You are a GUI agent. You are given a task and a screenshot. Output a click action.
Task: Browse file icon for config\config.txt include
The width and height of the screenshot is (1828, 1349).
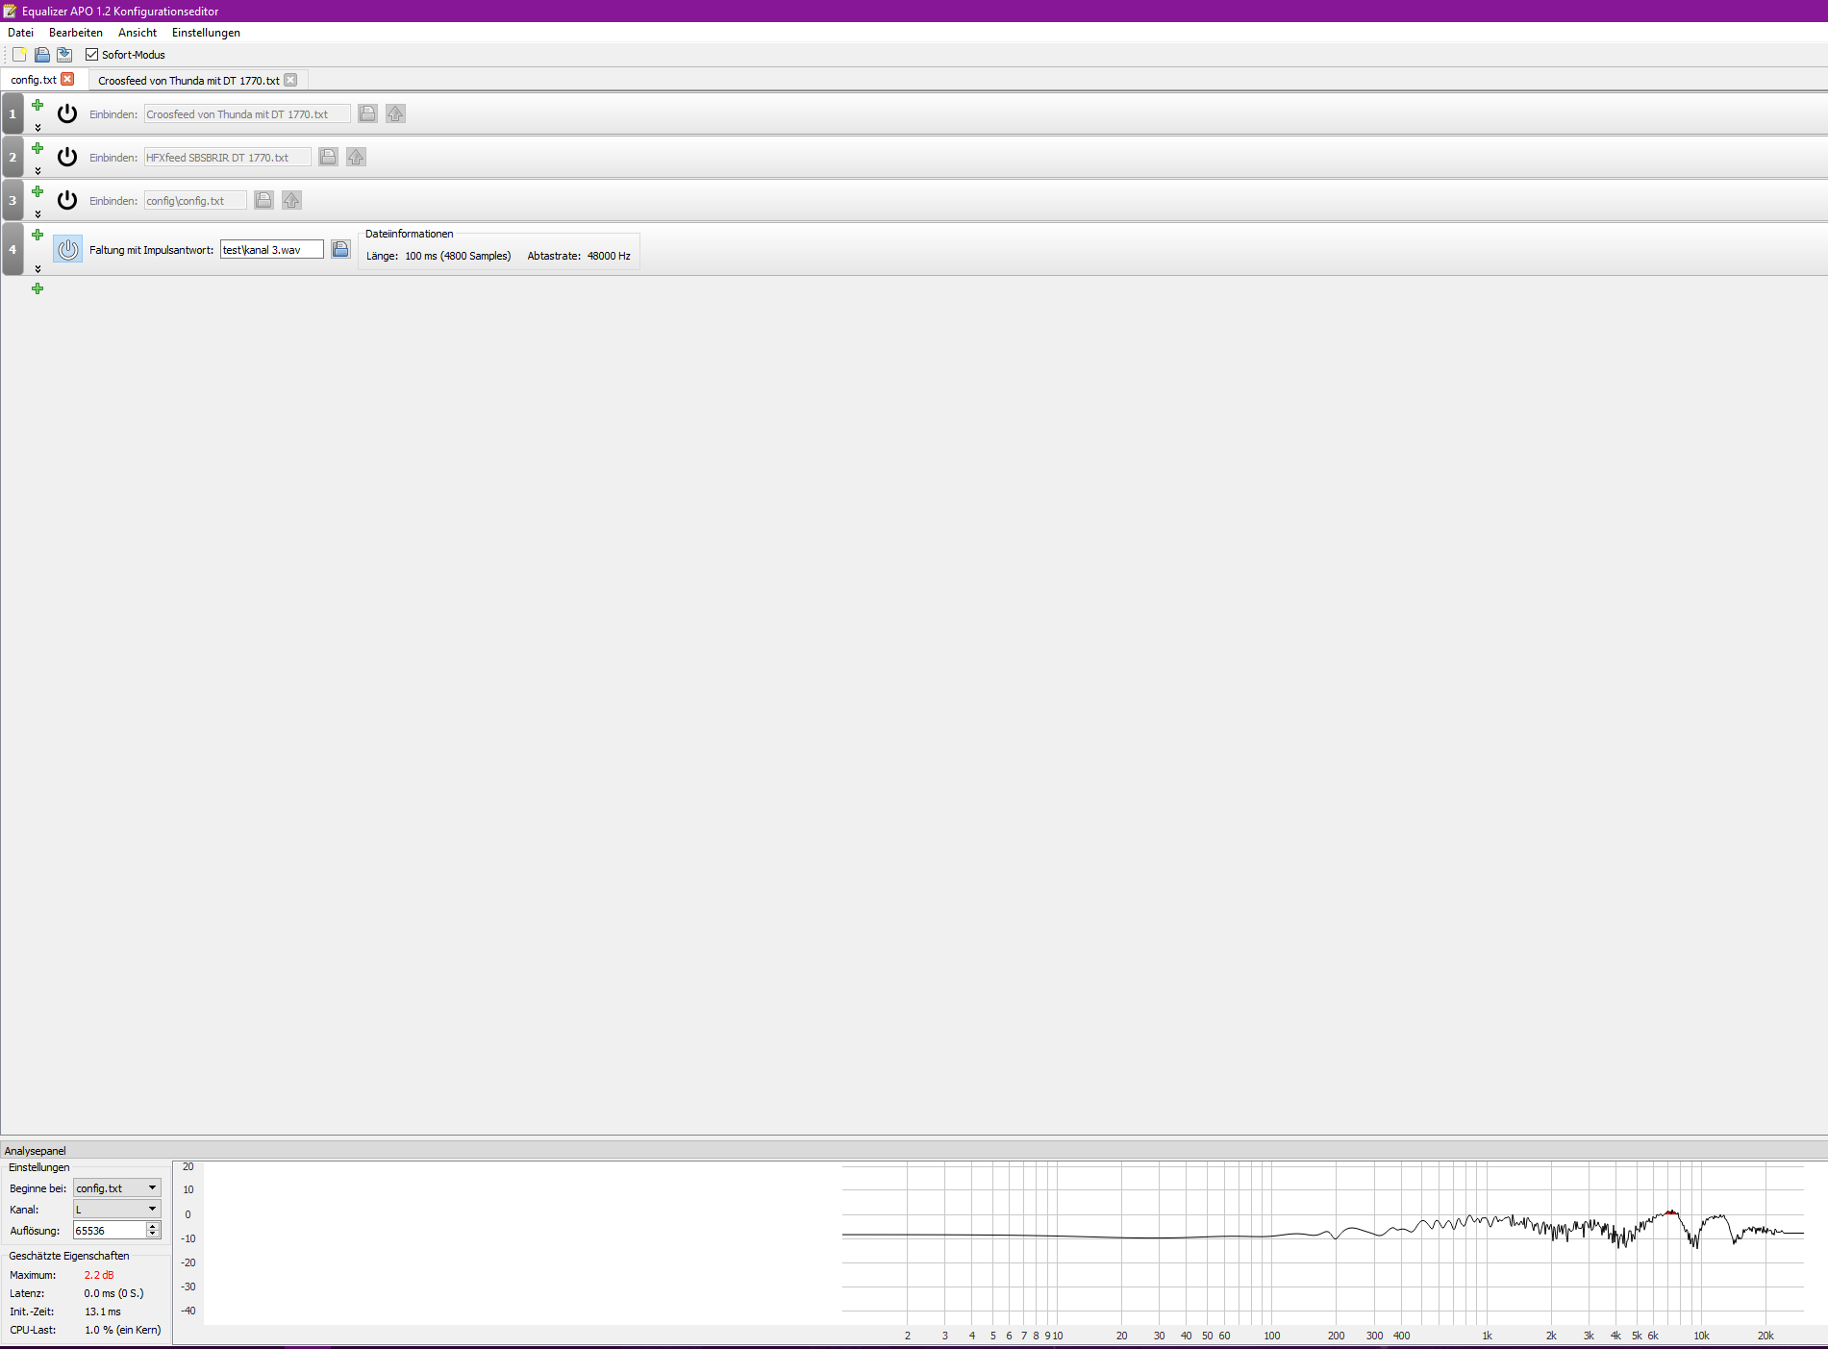tap(263, 200)
